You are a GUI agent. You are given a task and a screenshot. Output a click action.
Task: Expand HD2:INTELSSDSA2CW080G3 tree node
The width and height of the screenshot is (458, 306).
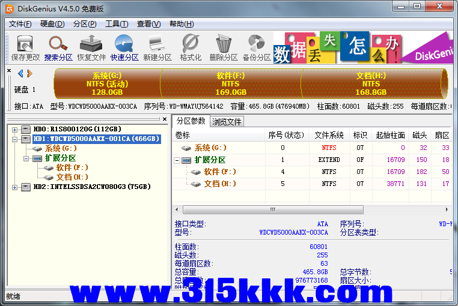click(x=14, y=187)
